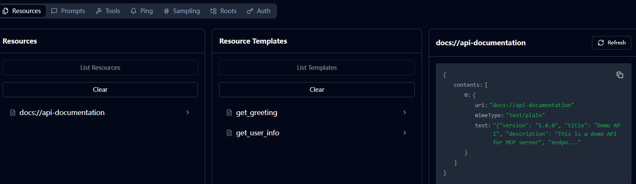
Task: Switch to the Prompts tab
Action: coord(68,11)
